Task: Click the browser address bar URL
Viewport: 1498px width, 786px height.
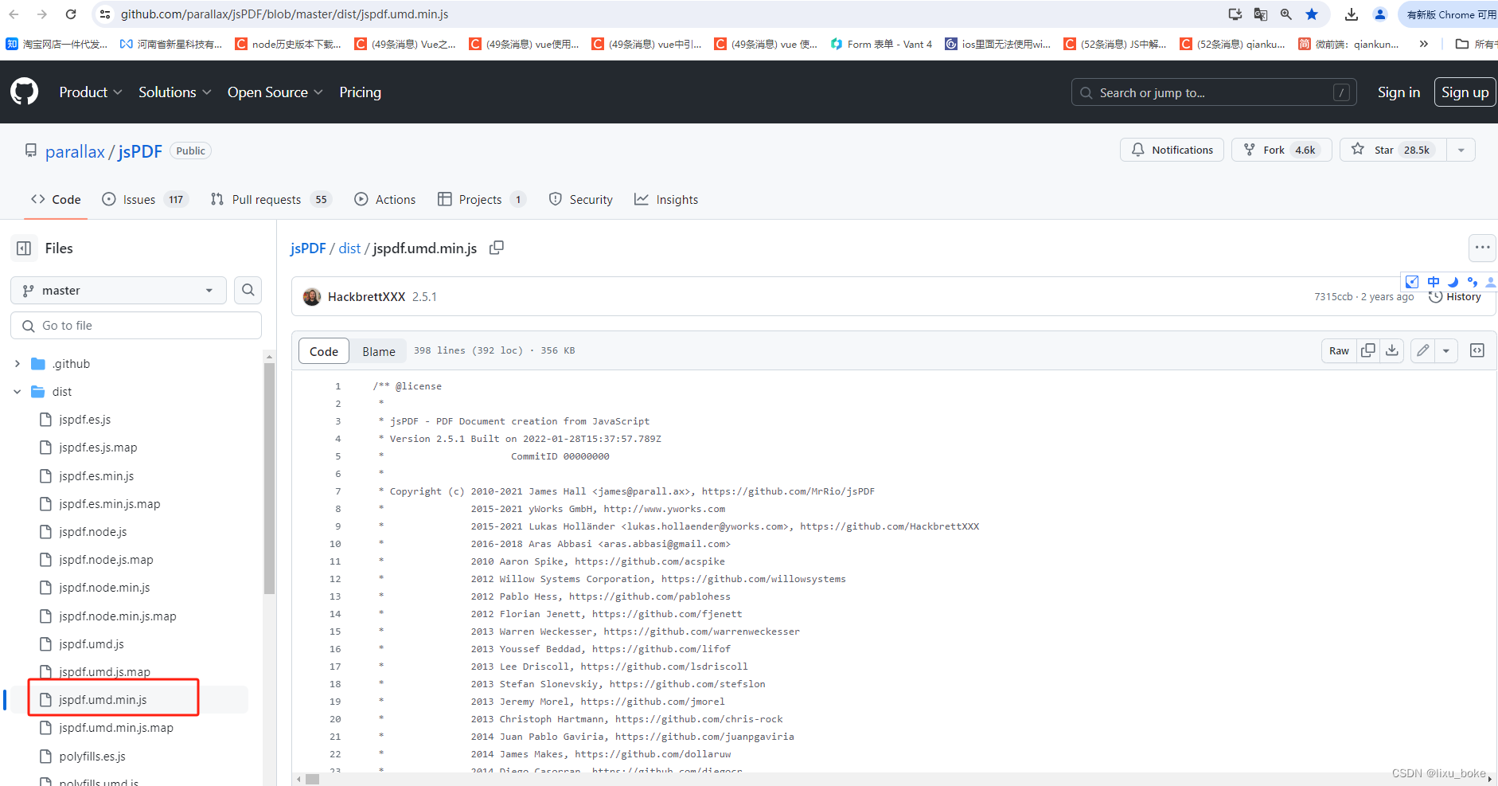Action: pos(284,14)
